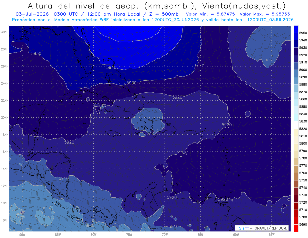Screen dimensions: 308x238
Task: Click the '5820' colorbar label
Action: (x=303, y=129)
